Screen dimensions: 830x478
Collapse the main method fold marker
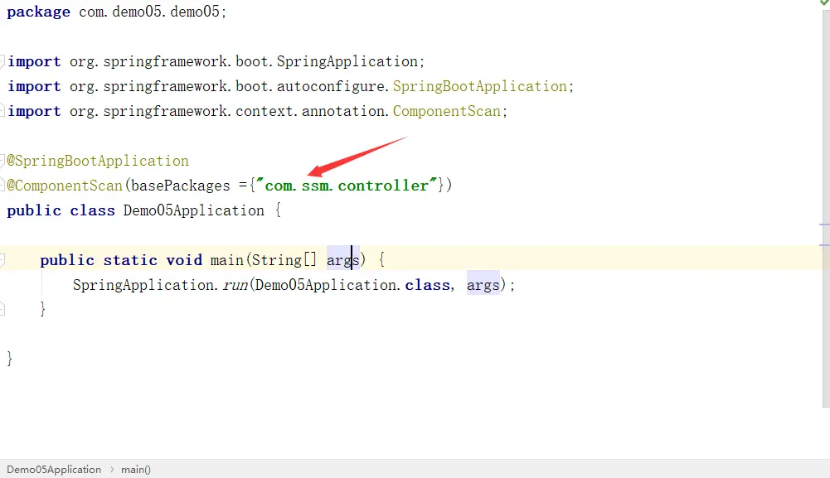click(2, 259)
